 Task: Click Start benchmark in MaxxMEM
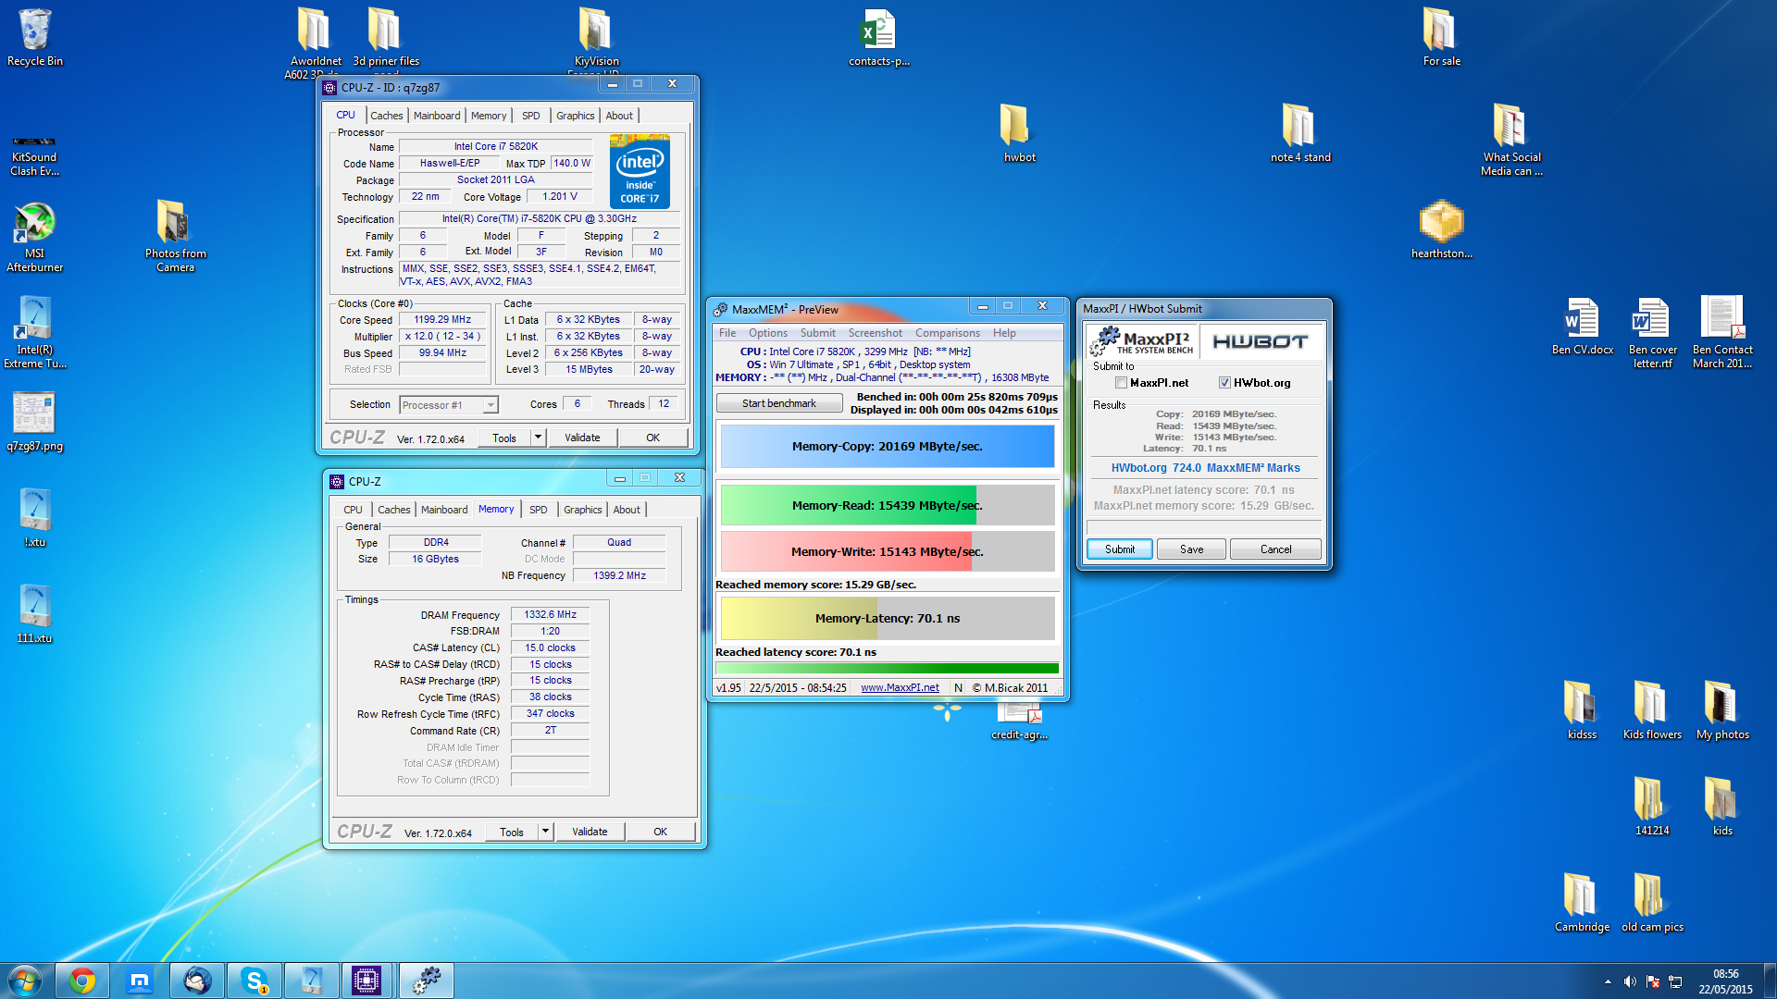(x=779, y=403)
